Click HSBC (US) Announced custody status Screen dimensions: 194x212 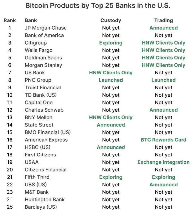111,147
